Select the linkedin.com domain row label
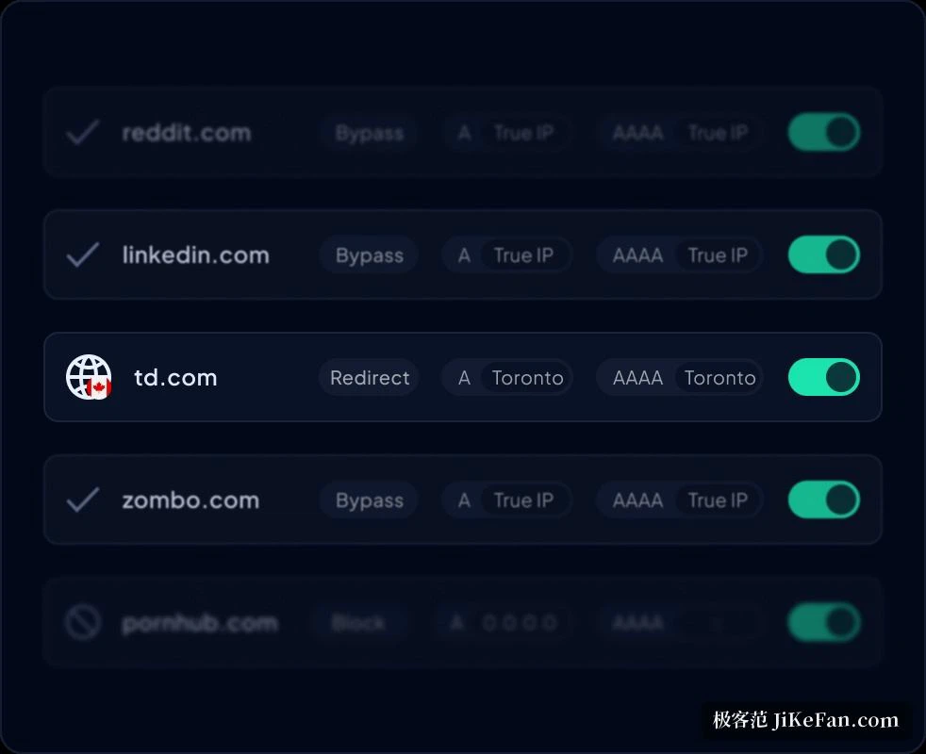The image size is (926, 754). 195,255
